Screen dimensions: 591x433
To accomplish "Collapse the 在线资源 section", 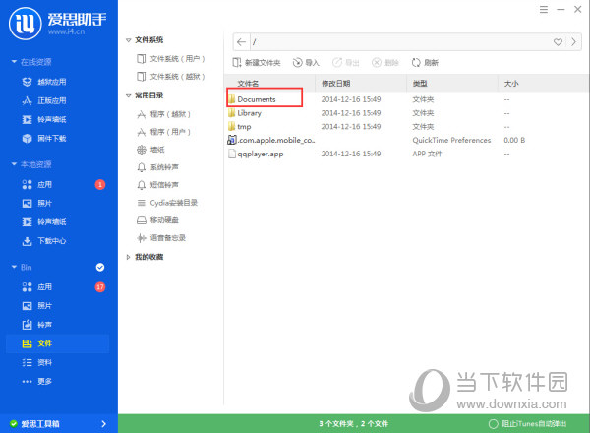I will pos(14,61).
